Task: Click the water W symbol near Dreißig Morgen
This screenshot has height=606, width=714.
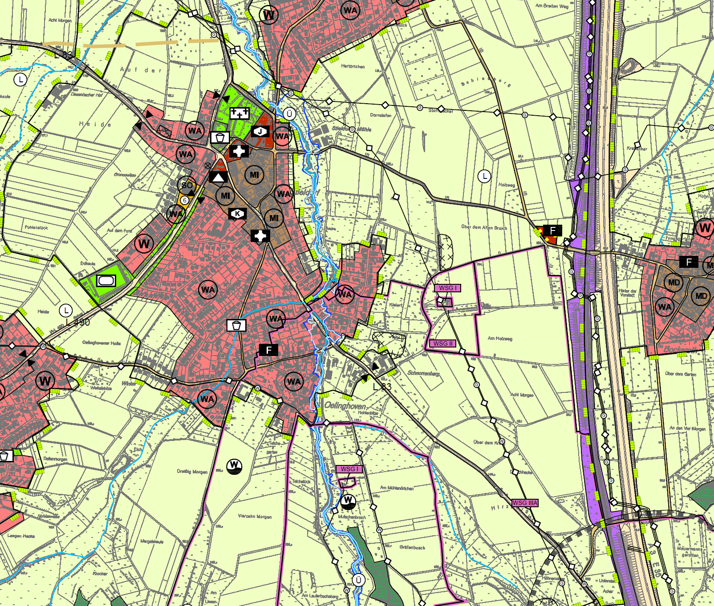Action: pos(234,466)
